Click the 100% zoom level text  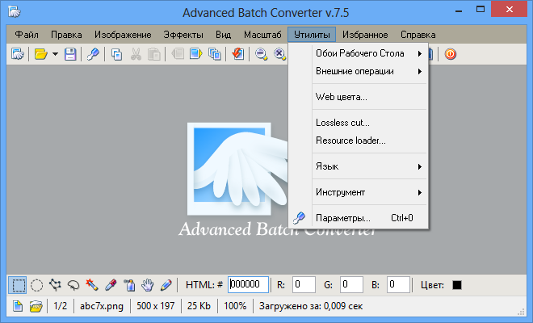(x=235, y=306)
